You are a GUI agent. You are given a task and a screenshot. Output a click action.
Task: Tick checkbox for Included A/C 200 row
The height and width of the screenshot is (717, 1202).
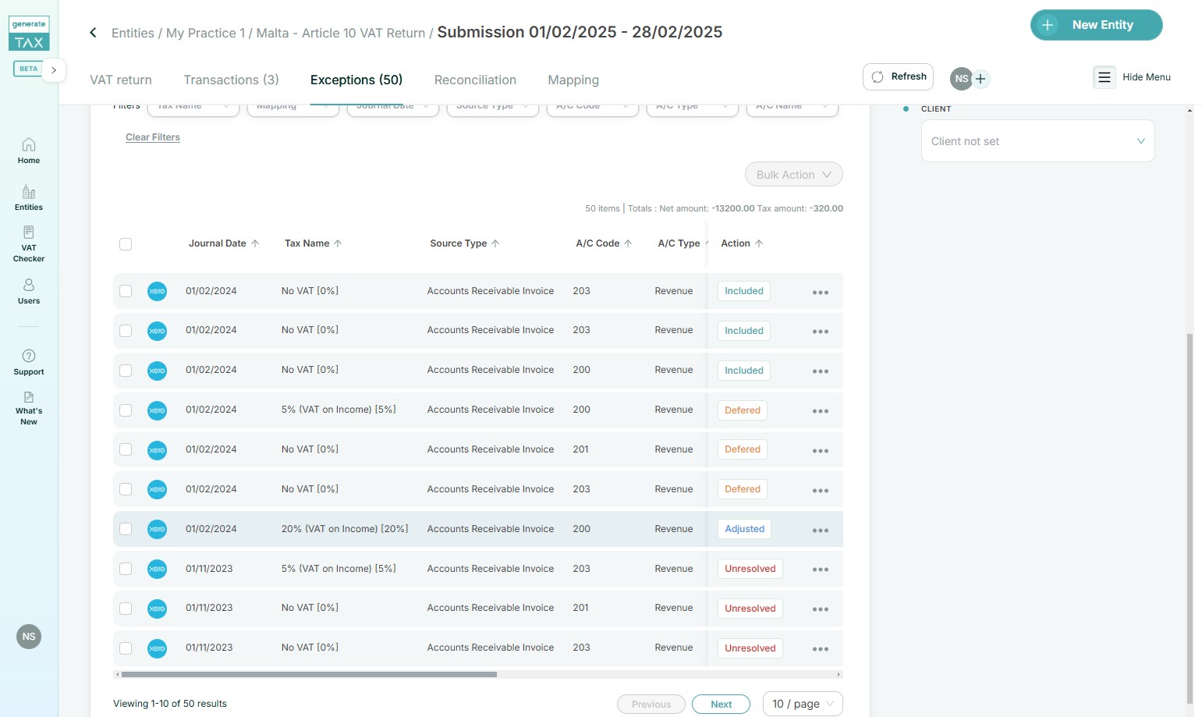click(126, 371)
